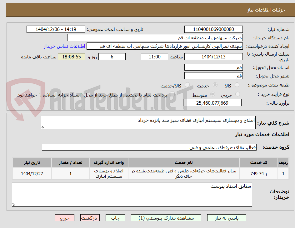The image size is (295, 228).
Task: Click the remaining days field showing 6
Action: point(112,57)
